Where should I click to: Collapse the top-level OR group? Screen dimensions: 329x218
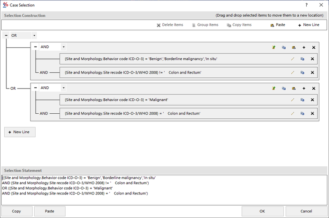coord(6,35)
